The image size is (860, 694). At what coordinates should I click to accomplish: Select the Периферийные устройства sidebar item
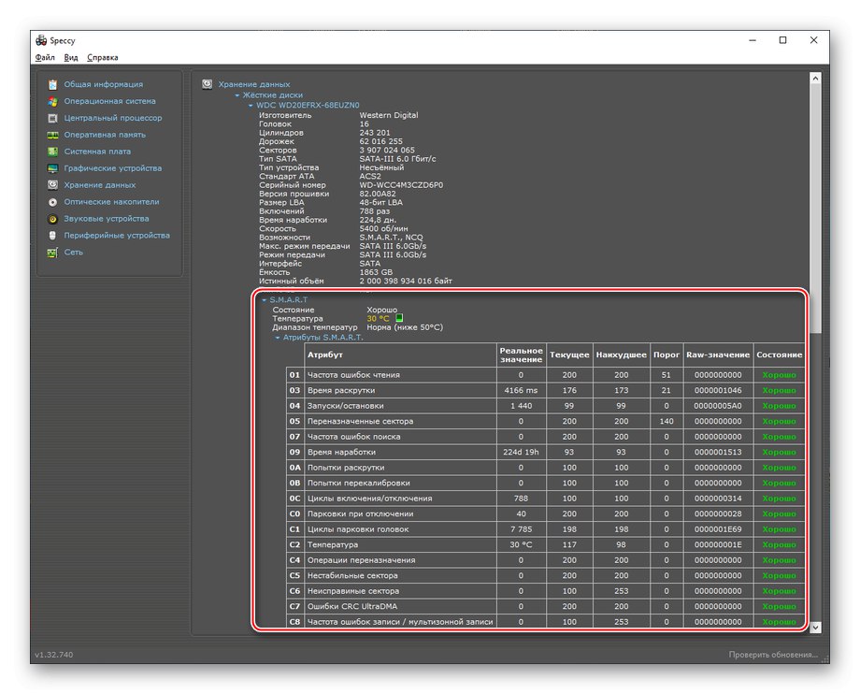116,236
